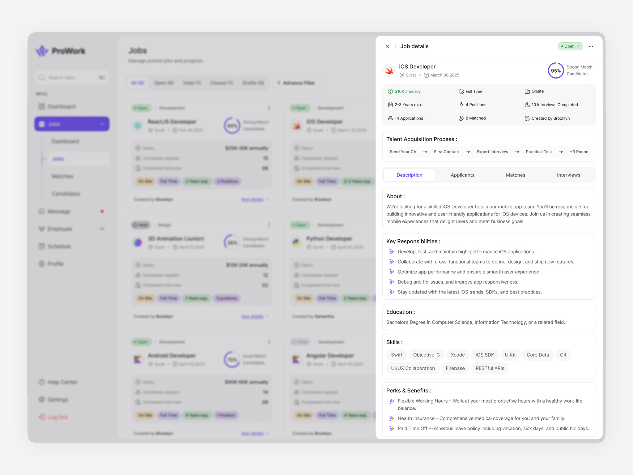Click the ProWork logo in the sidebar
Viewport: 633px width, 475px height.
pos(61,51)
